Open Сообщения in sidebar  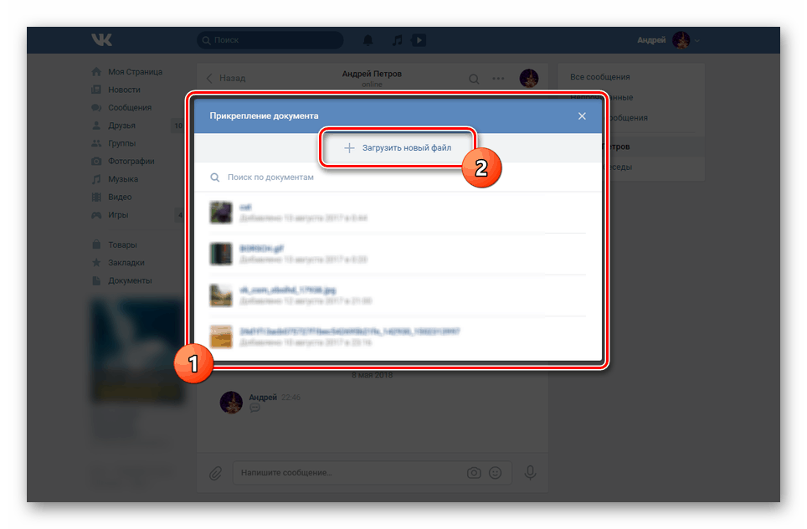[130, 107]
